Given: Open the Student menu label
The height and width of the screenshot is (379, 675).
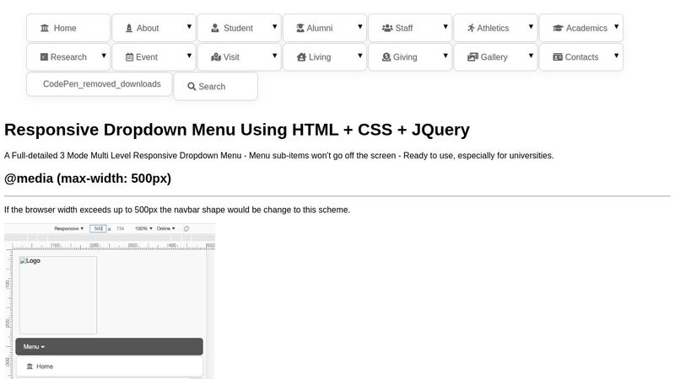Looking at the screenshot, I should [238, 29].
